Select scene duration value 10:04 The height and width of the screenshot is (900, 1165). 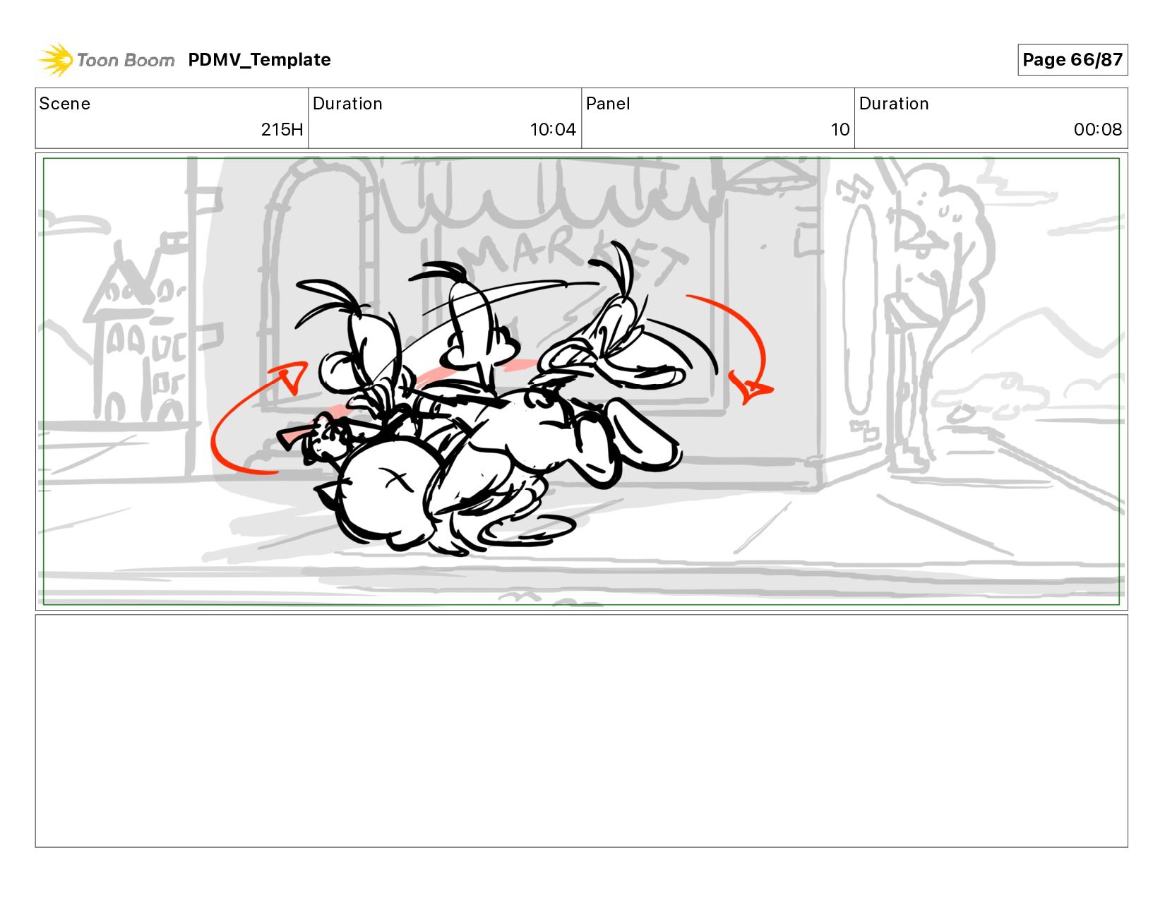[x=553, y=130]
